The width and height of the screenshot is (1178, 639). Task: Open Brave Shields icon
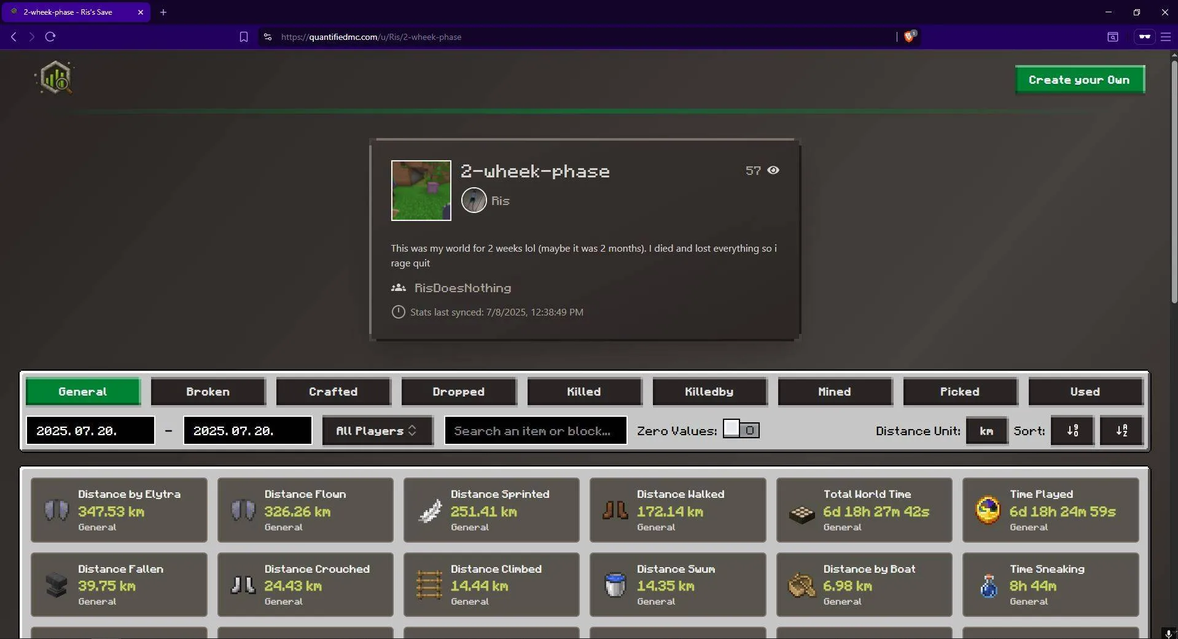pyautogui.click(x=910, y=37)
